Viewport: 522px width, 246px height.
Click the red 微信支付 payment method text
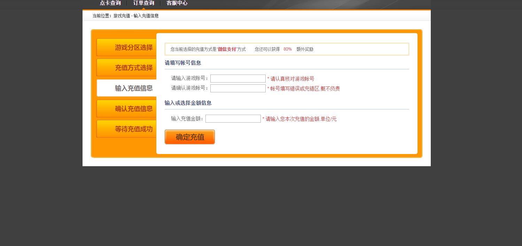[x=227, y=49]
